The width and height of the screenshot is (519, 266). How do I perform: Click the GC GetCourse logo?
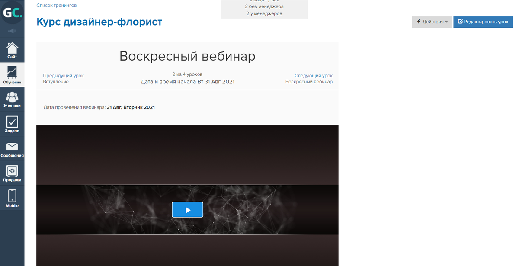pos(12,13)
